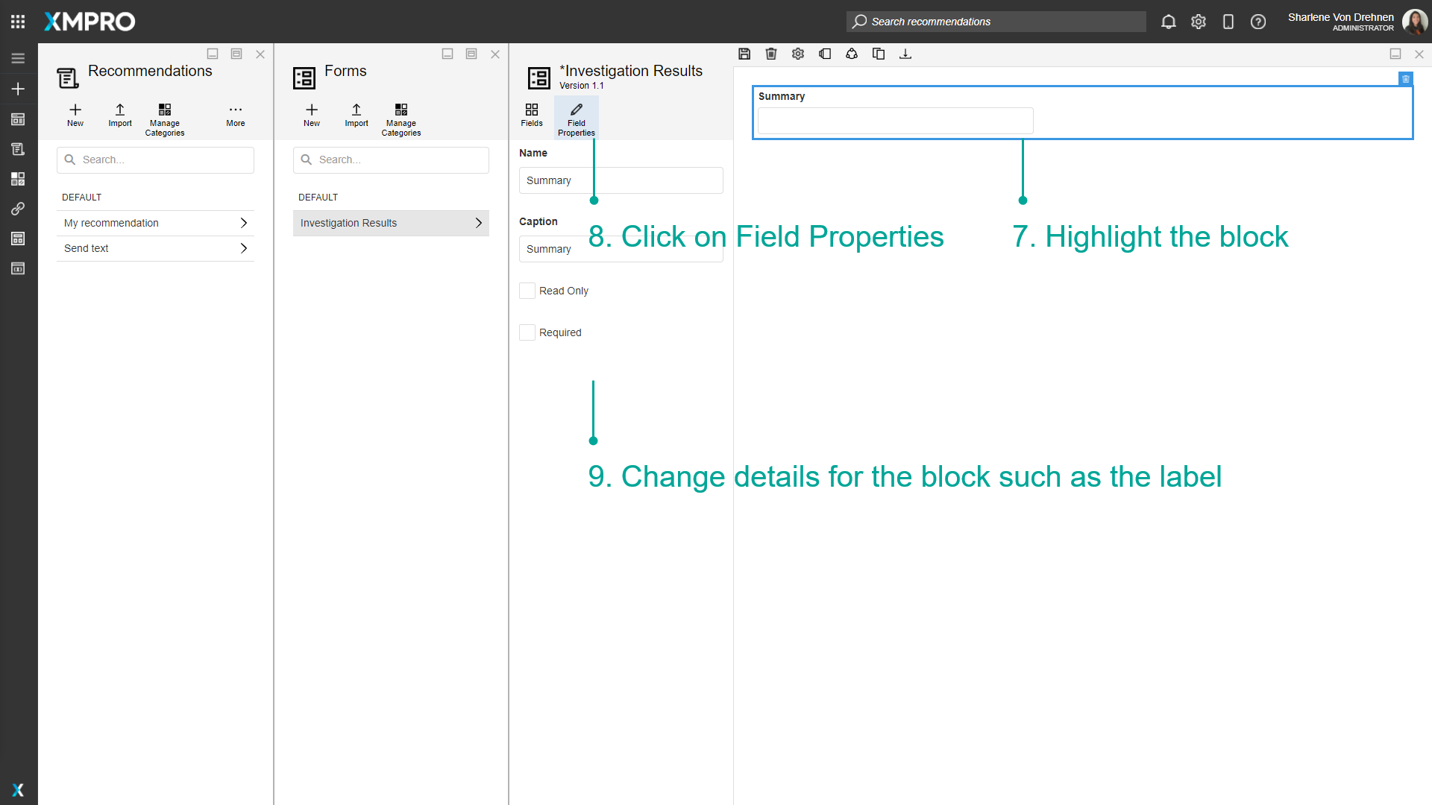Expand the Send text recommendation
The image size is (1432, 805).
click(x=244, y=248)
